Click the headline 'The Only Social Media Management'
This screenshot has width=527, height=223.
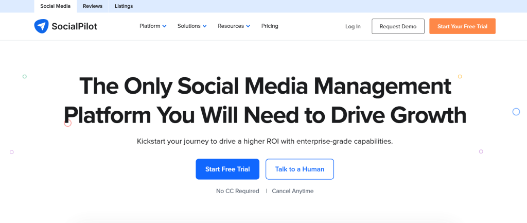pos(265,85)
